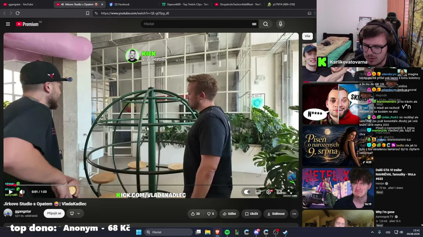The width and height of the screenshot is (423, 237).
Task: Open the system tray volume icon
Action: point(402,232)
